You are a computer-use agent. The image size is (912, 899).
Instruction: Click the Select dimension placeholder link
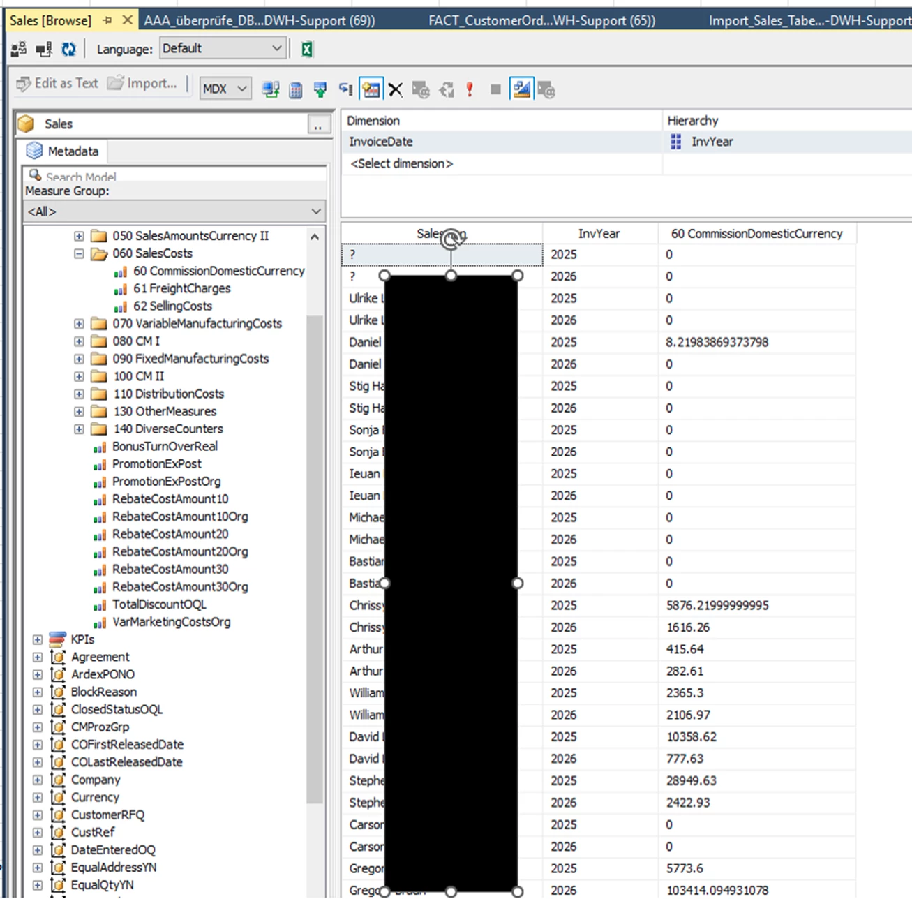pyautogui.click(x=401, y=163)
